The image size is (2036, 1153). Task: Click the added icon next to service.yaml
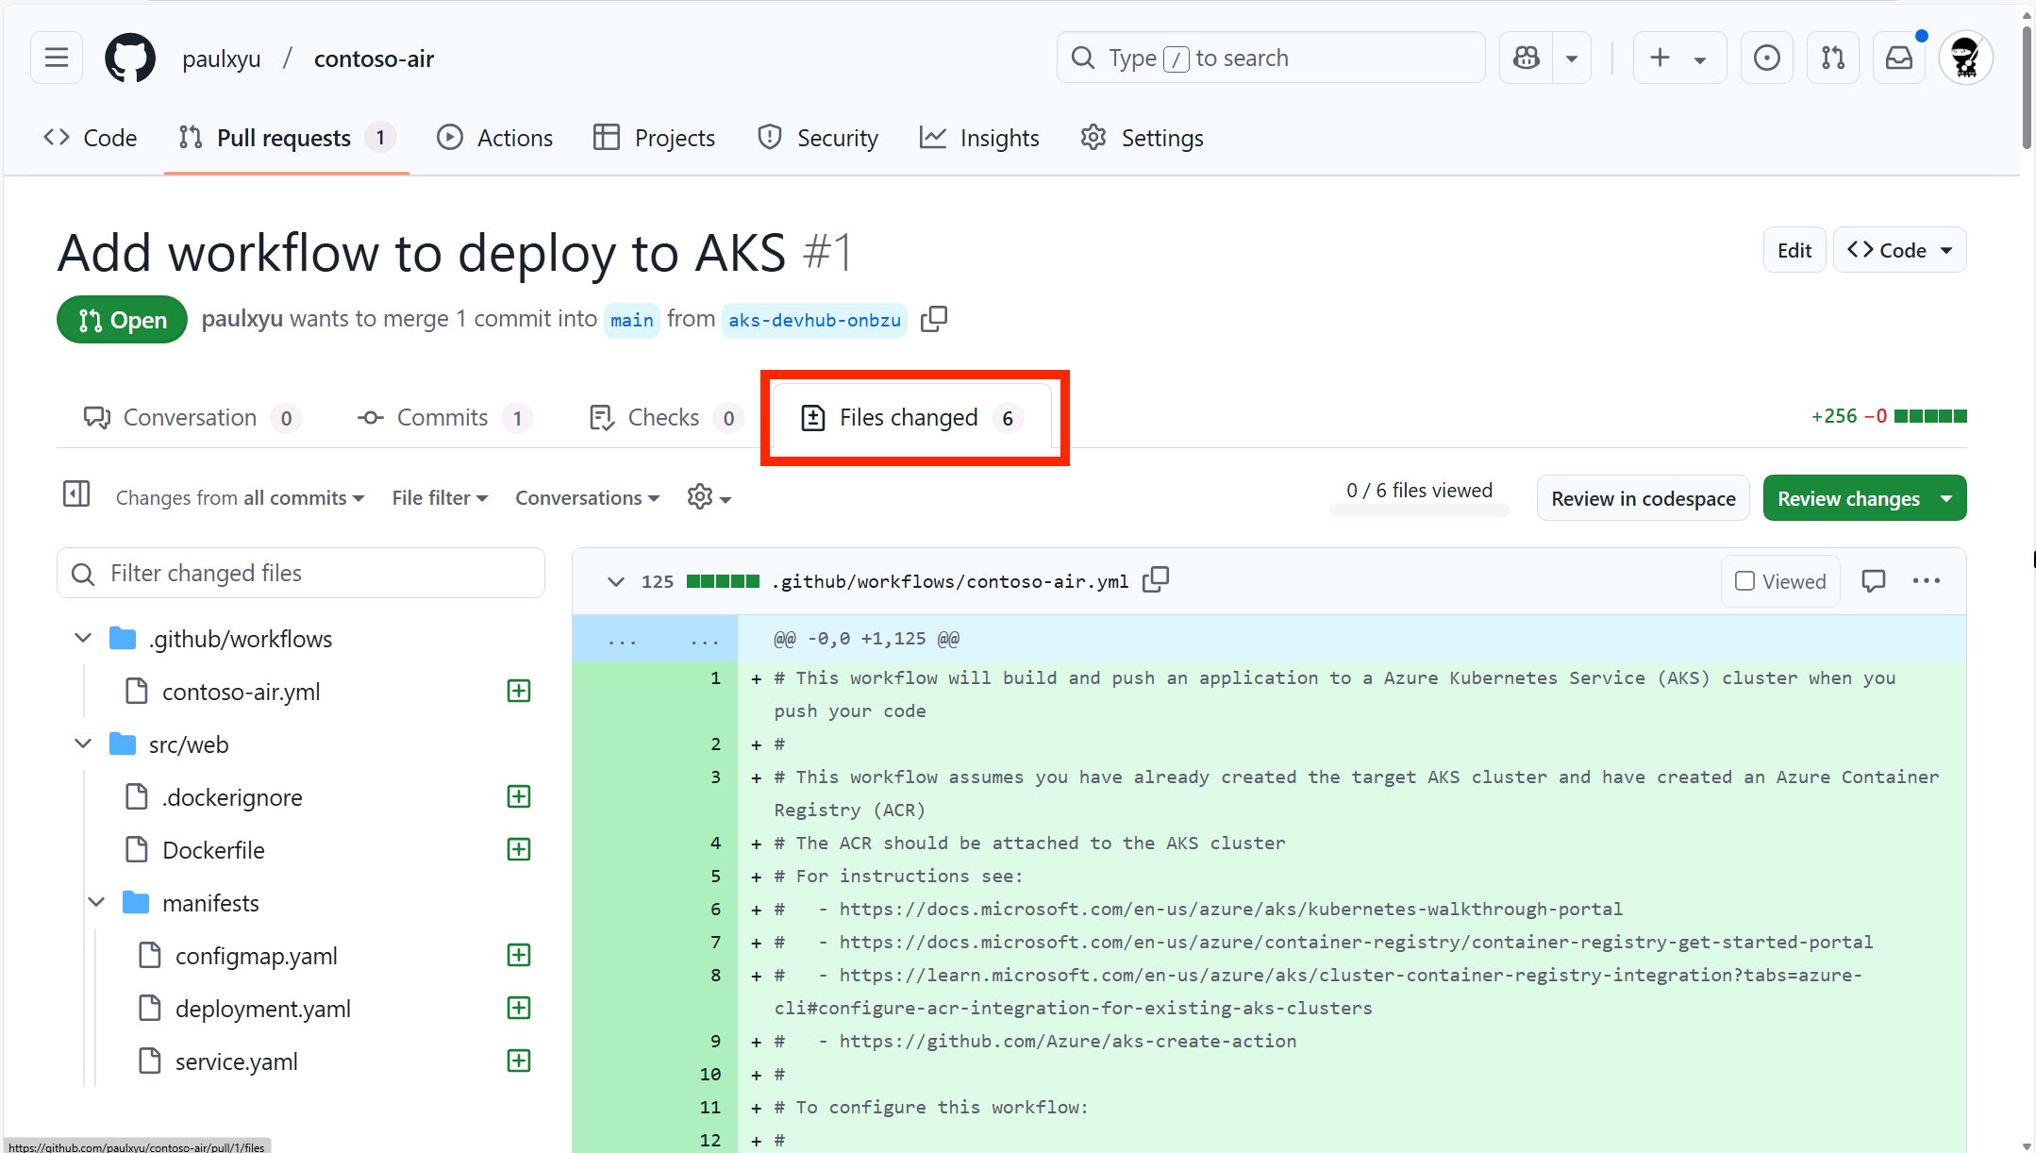click(519, 1061)
